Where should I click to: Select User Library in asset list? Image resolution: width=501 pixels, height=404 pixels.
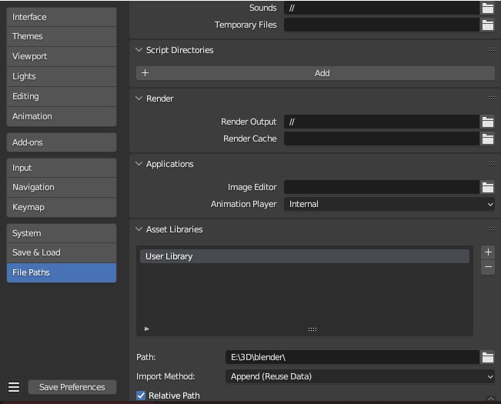click(304, 256)
